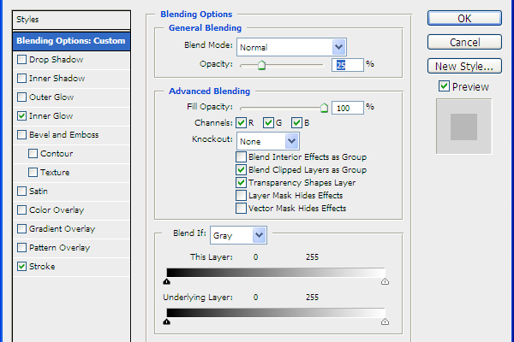
Task: Open the Knockout dropdown
Action: (x=268, y=141)
